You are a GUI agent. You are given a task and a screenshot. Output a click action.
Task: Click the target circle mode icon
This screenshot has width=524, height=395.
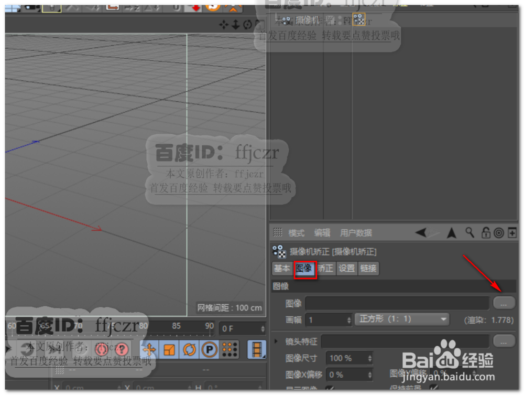499,233
